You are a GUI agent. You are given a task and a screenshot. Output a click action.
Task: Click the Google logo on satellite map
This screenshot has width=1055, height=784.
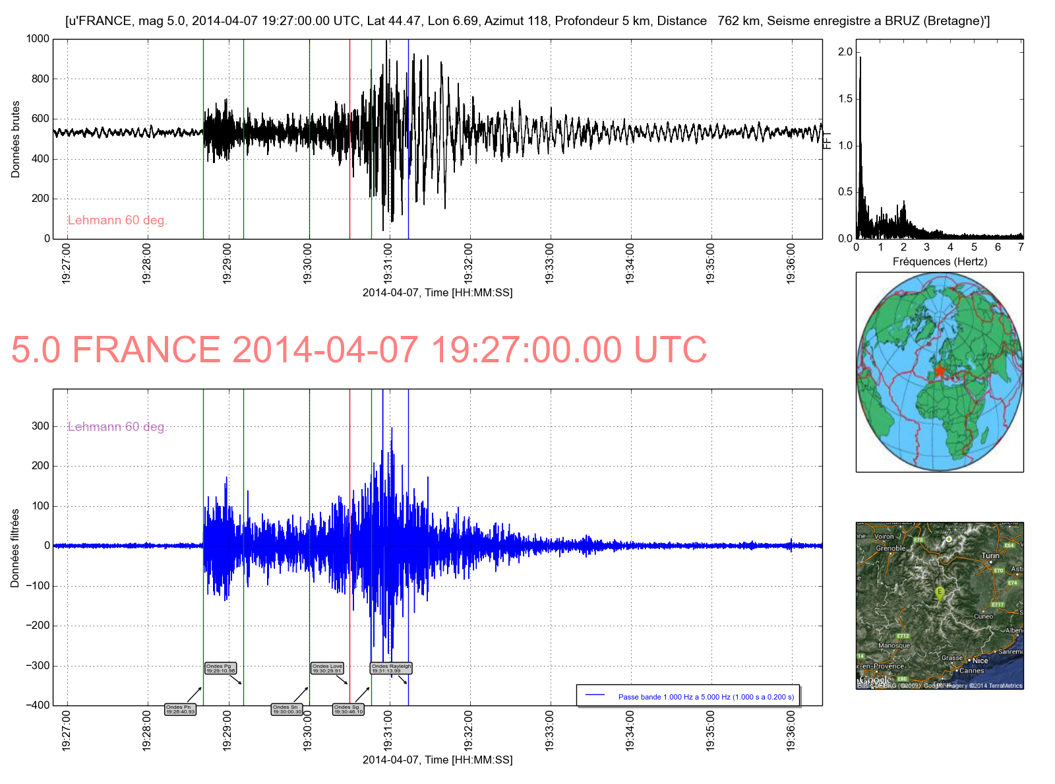click(x=874, y=680)
